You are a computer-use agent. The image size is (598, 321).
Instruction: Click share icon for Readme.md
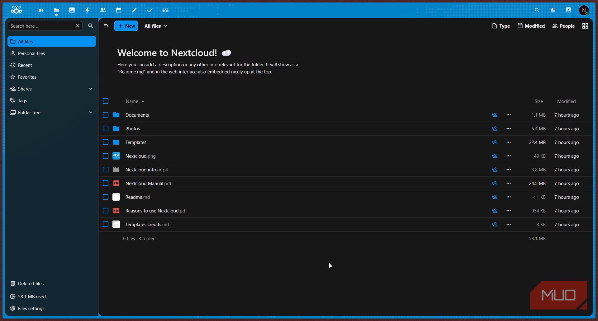[x=495, y=197]
